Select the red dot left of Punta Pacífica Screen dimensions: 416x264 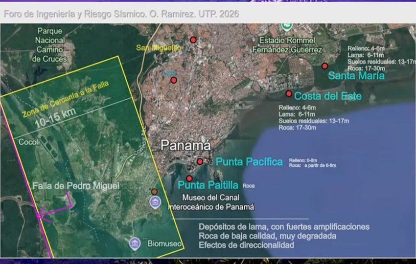coord(200,161)
